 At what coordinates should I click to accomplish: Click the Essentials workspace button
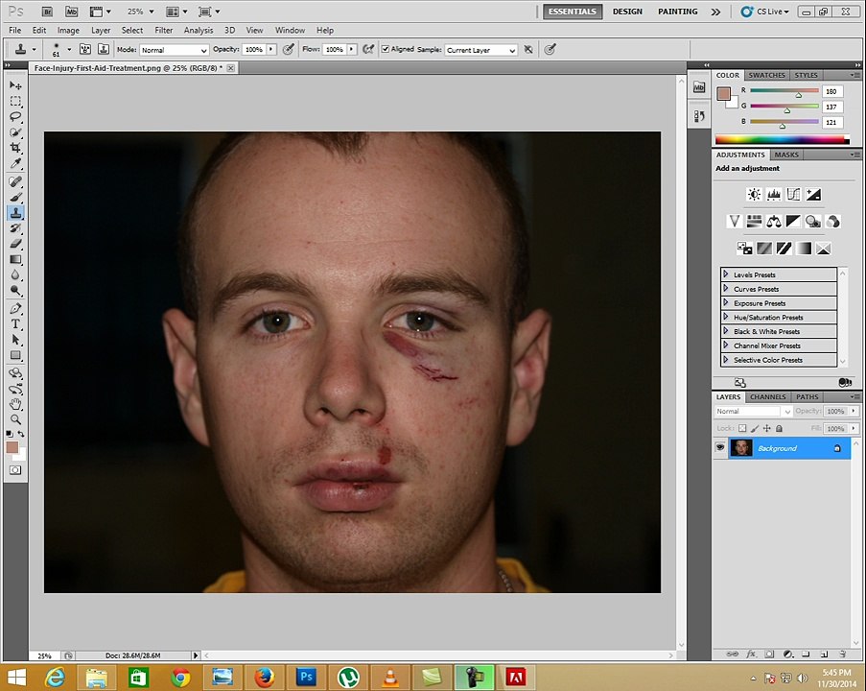click(x=573, y=12)
